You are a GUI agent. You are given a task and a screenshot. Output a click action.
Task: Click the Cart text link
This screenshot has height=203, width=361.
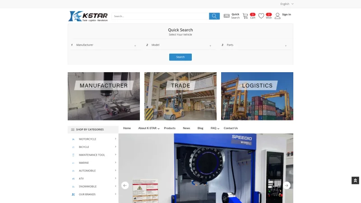coord(253,18)
